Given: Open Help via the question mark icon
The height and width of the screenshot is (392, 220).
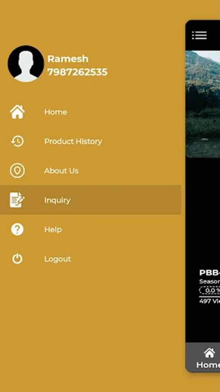Looking at the screenshot, I should pyautogui.click(x=17, y=229).
